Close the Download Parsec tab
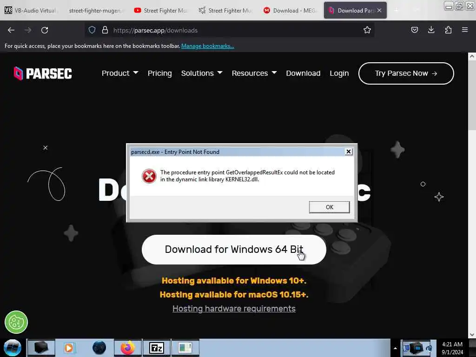This screenshot has height=357, width=476. point(379,10)
